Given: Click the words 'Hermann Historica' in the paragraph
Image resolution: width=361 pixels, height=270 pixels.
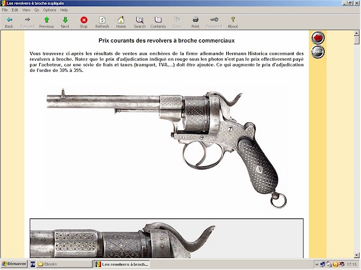Looking at the screenshot, I should (x=247, y=53).
